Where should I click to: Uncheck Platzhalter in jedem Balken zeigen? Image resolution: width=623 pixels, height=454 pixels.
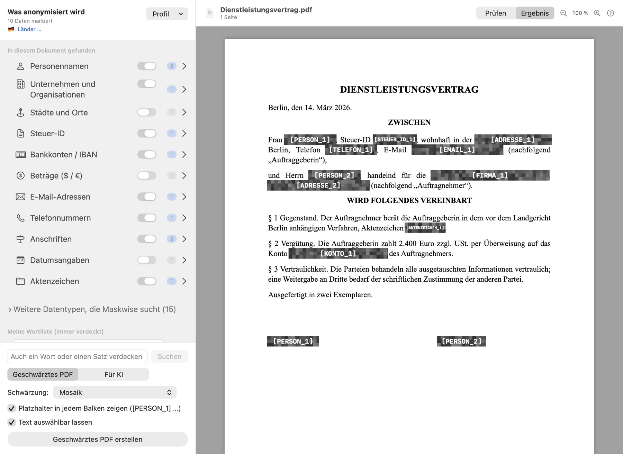[x=11, y=408]
